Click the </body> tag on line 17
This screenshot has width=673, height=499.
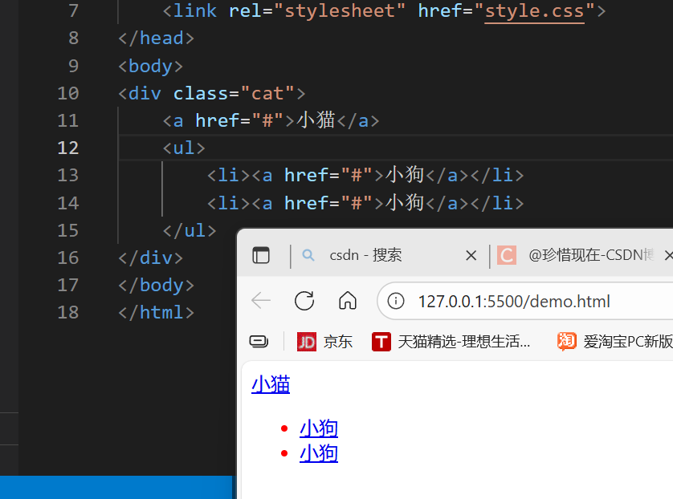(157, 285)
